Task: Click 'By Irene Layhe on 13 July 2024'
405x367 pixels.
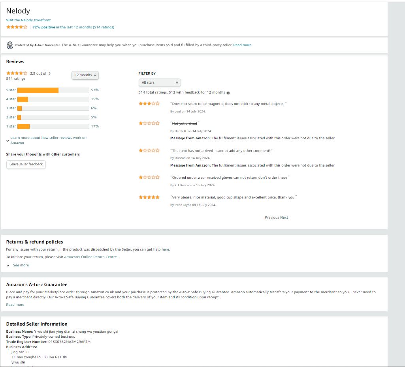Action: [193, 205]
